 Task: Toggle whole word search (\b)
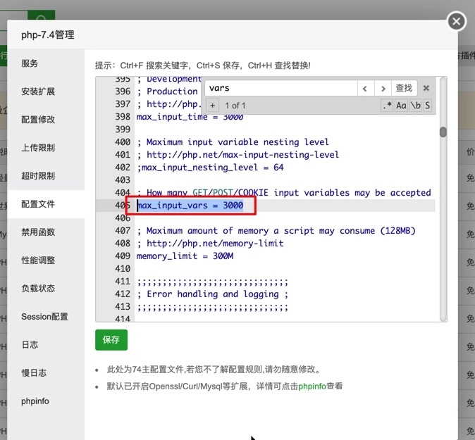click(x=416, y=106)
